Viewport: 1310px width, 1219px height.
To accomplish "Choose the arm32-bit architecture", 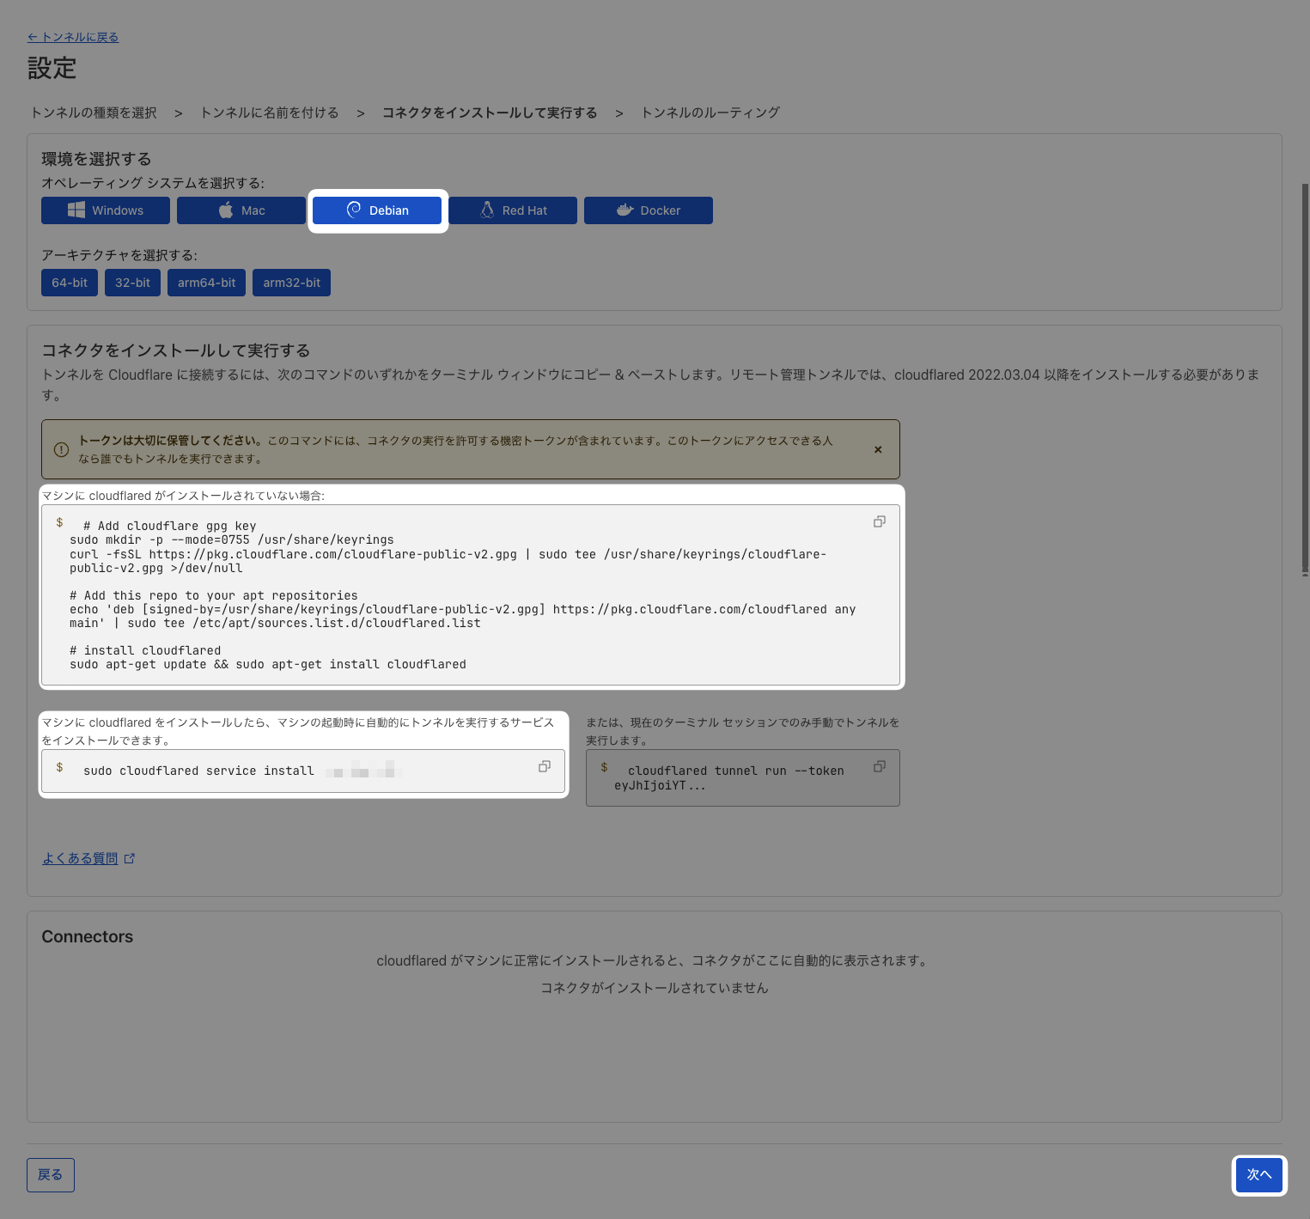I will point(291,283).
